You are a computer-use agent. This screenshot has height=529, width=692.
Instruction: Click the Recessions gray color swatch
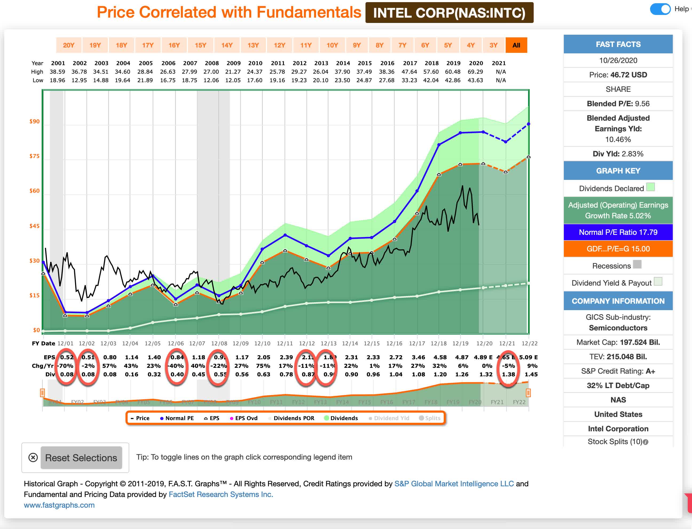click(637, 264)
